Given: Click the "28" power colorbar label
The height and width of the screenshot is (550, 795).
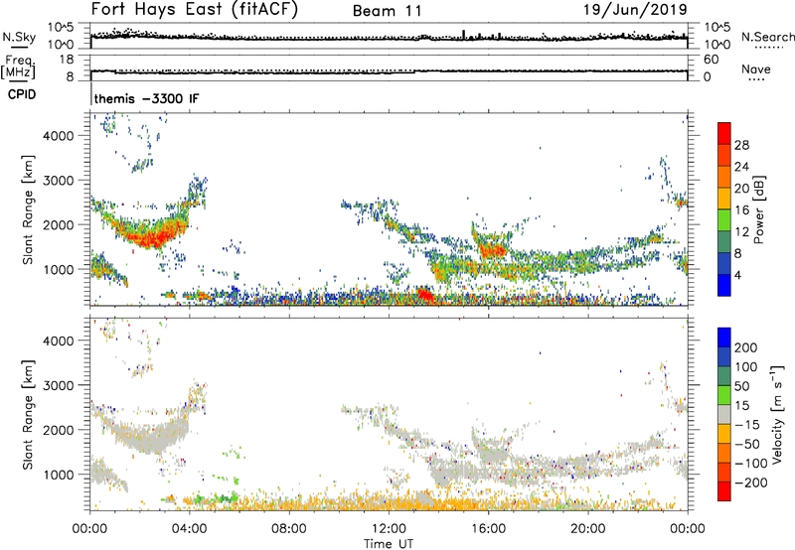Looking at the screenshot, I should pos(741,145).
